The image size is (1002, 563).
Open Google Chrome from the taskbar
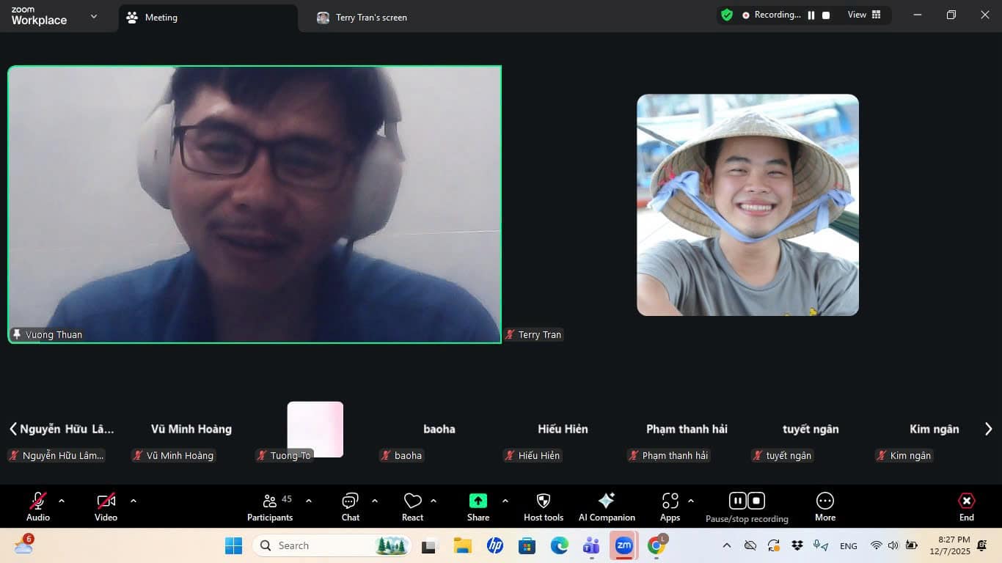tap(657, 545)
